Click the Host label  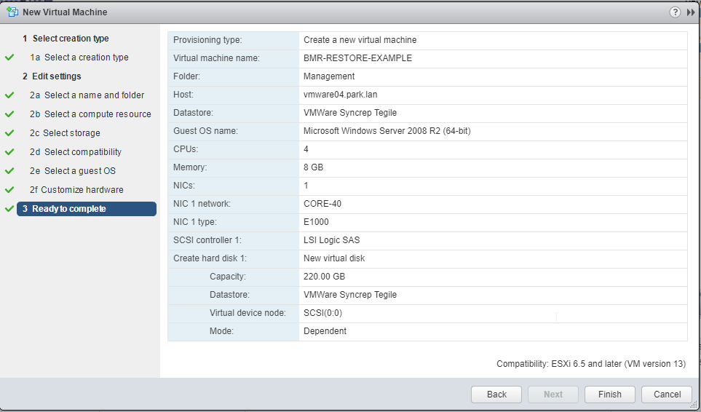point(183,95)
